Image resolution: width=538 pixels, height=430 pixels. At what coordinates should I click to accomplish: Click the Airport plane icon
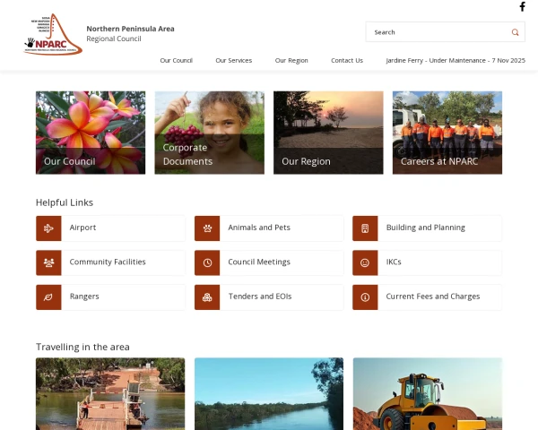pyautogui.click(x=48, y=228)
